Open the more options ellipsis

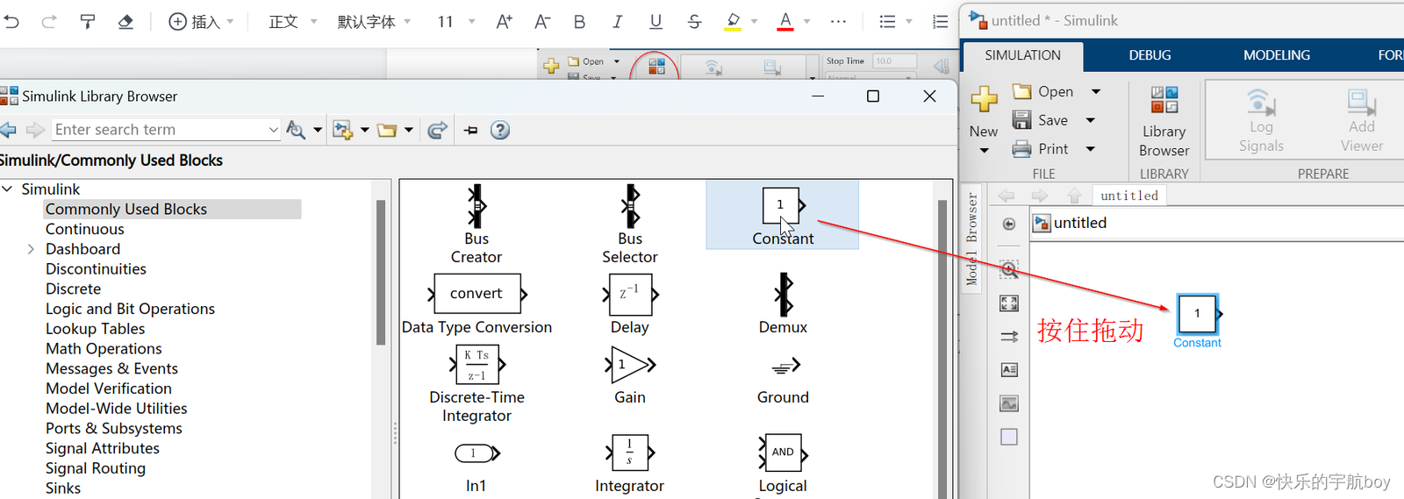(x=838, y=21)
